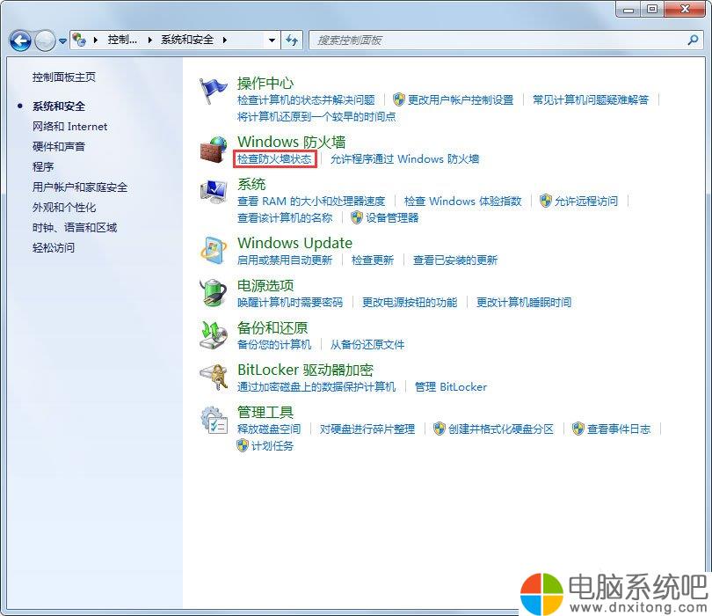Open 备份和还原 heading link

click(272, 327)
